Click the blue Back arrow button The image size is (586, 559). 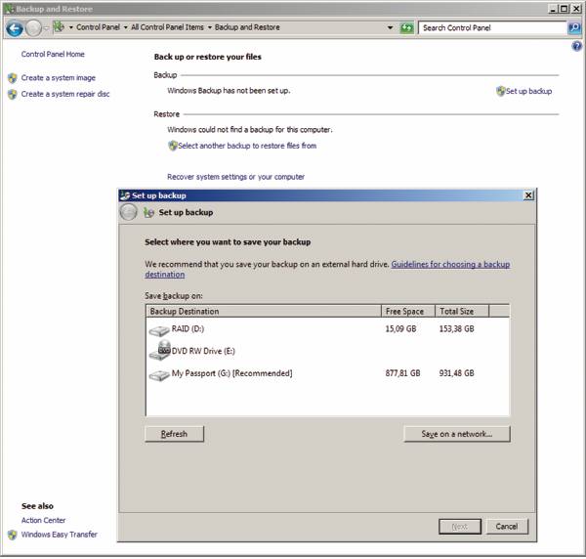point(15,28)
